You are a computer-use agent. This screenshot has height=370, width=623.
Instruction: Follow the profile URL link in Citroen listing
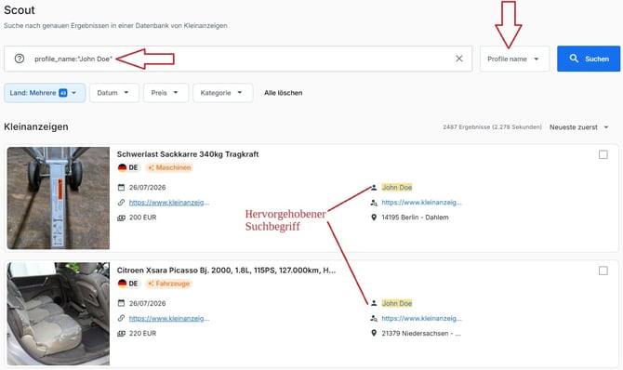point(421,318)
